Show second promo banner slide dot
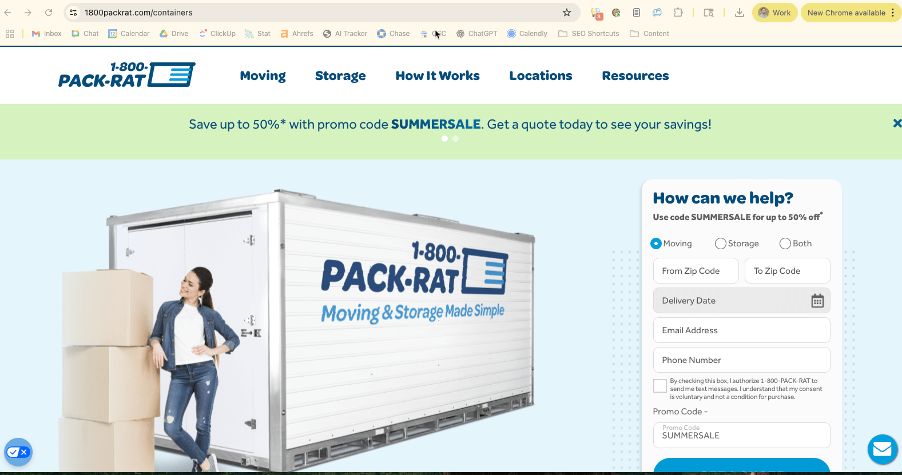The image size is (902, 475). tap(455, 138)
